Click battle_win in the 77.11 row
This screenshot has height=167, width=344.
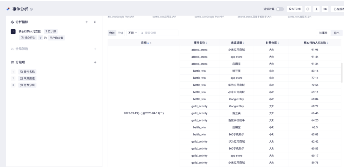pos(199,78)
